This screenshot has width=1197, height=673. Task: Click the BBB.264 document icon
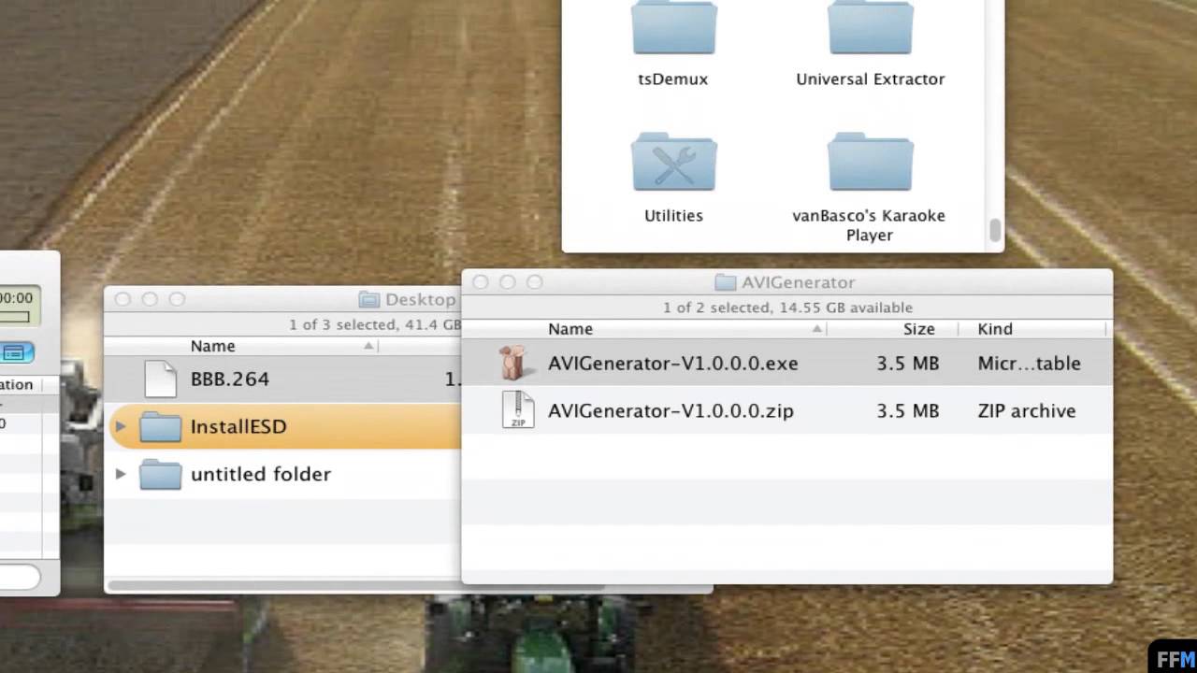click(x=160, y=379)
